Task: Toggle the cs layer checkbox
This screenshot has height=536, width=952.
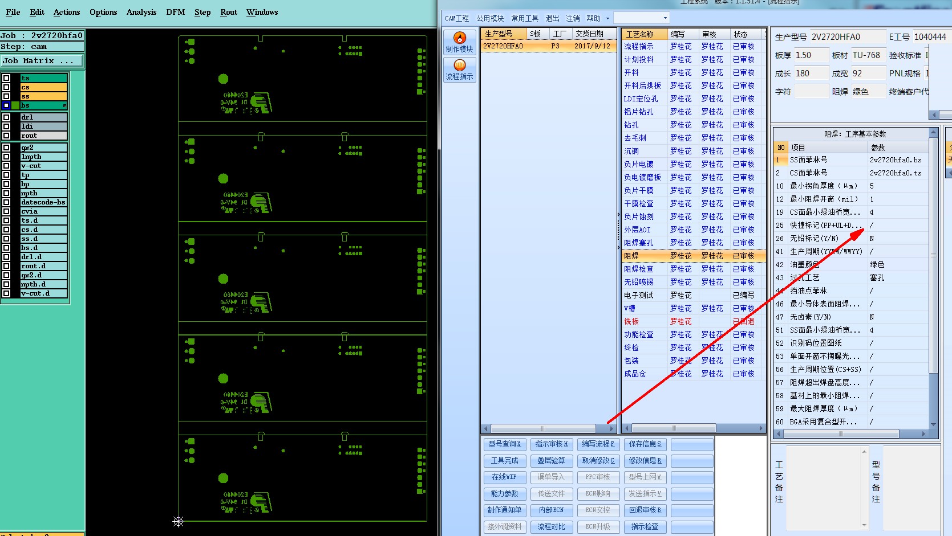Action: pyautogui.click(x=6, y=87)
